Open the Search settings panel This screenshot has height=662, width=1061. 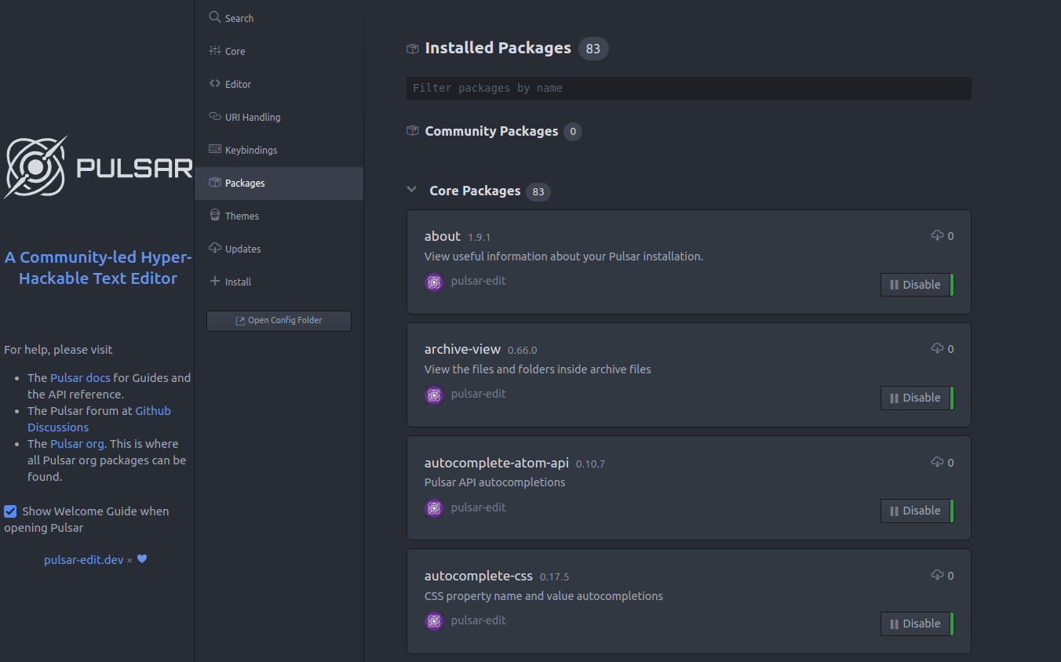[x=279, y=18]
